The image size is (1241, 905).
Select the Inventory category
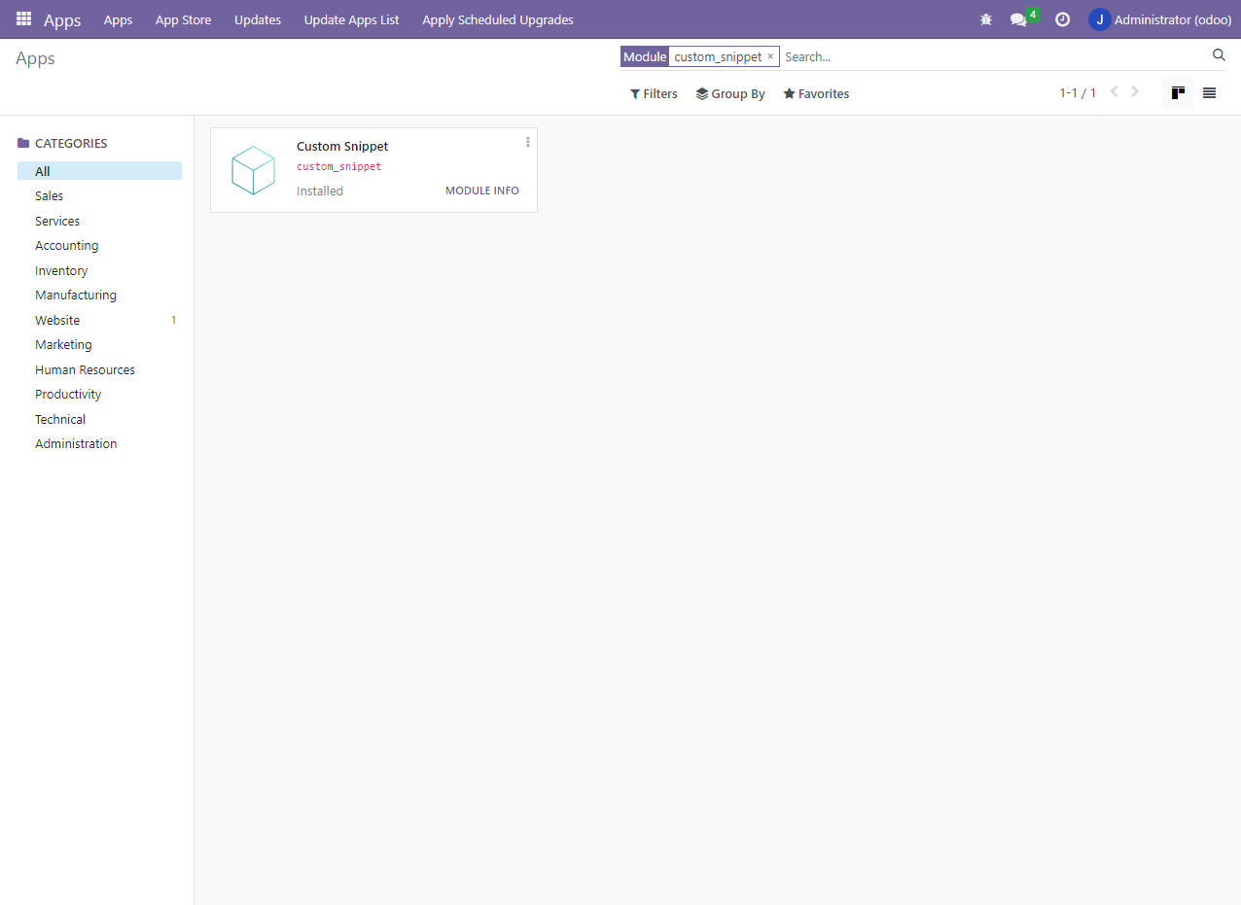99,270
